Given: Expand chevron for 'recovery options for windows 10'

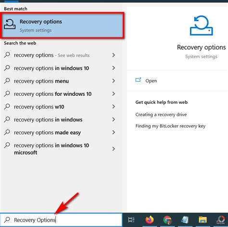Looking at the screenshot, I should click(114, 94).
